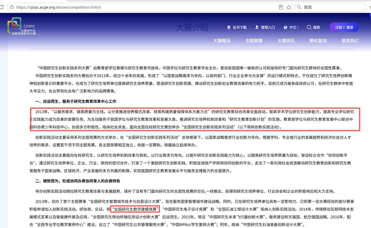Click the magnifier icon in the browser search box
This screenshot has height=228, width=371.
(299, 7)
